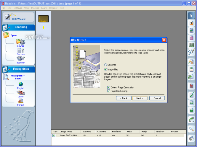Screen dimensions: 197x147
Task: Open the Register menu
Action: [53, 8]
